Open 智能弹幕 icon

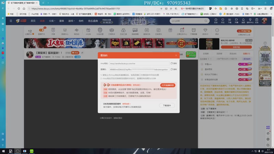135,31
